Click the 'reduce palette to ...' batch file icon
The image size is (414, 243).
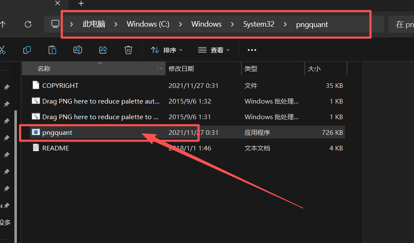[35, 117]
